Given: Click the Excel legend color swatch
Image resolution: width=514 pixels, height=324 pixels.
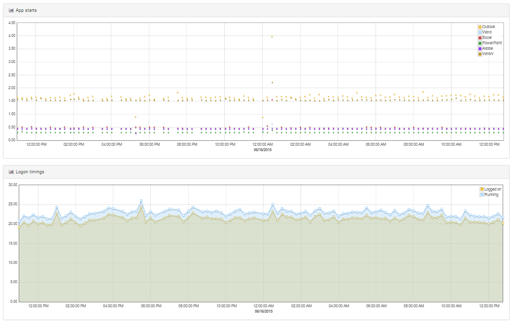Looking at the screenshot, I should 480,38.
